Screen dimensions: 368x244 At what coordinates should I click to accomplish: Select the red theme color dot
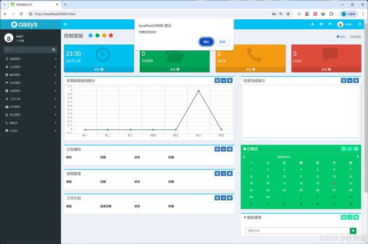[111, 35]
